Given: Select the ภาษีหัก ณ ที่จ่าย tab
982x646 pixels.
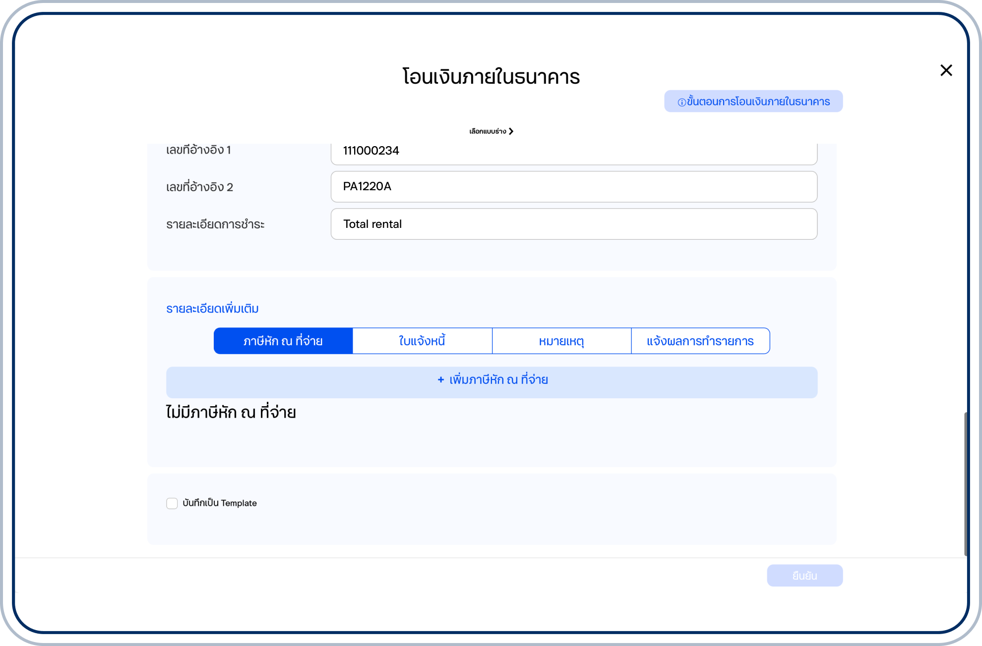Looking at the screenshot, I should tap(283, 341).
